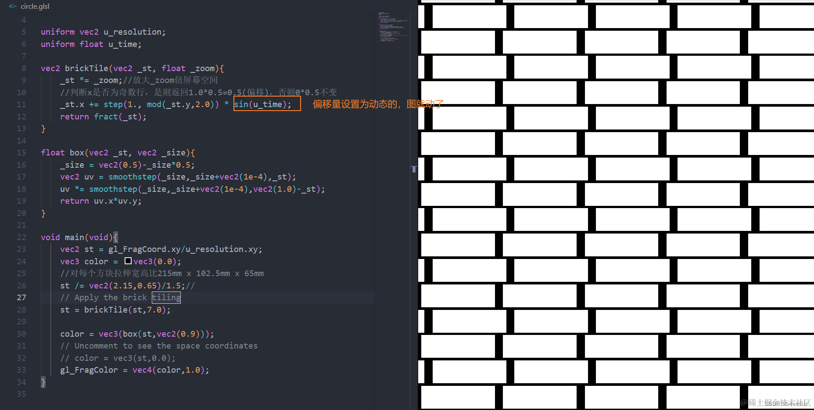Image resolution: width=814 pixels, height=410 pixels.
Task: Click 'smoothstep' on line 17
Action: click(133, 177)
